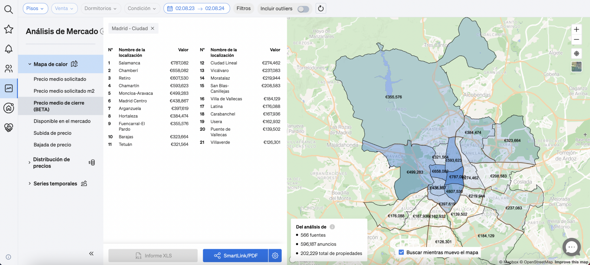Open the Dormitorios dropdown
The height and width of the screenshot is (265, 590).
(100, 8)
